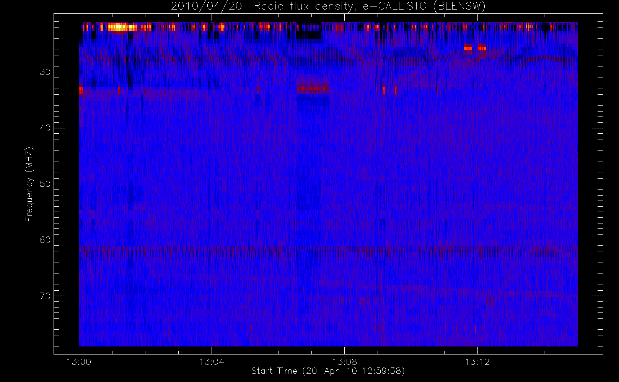
Task: Click the bright yellow burst near 13:01
Action: (122, 28)
